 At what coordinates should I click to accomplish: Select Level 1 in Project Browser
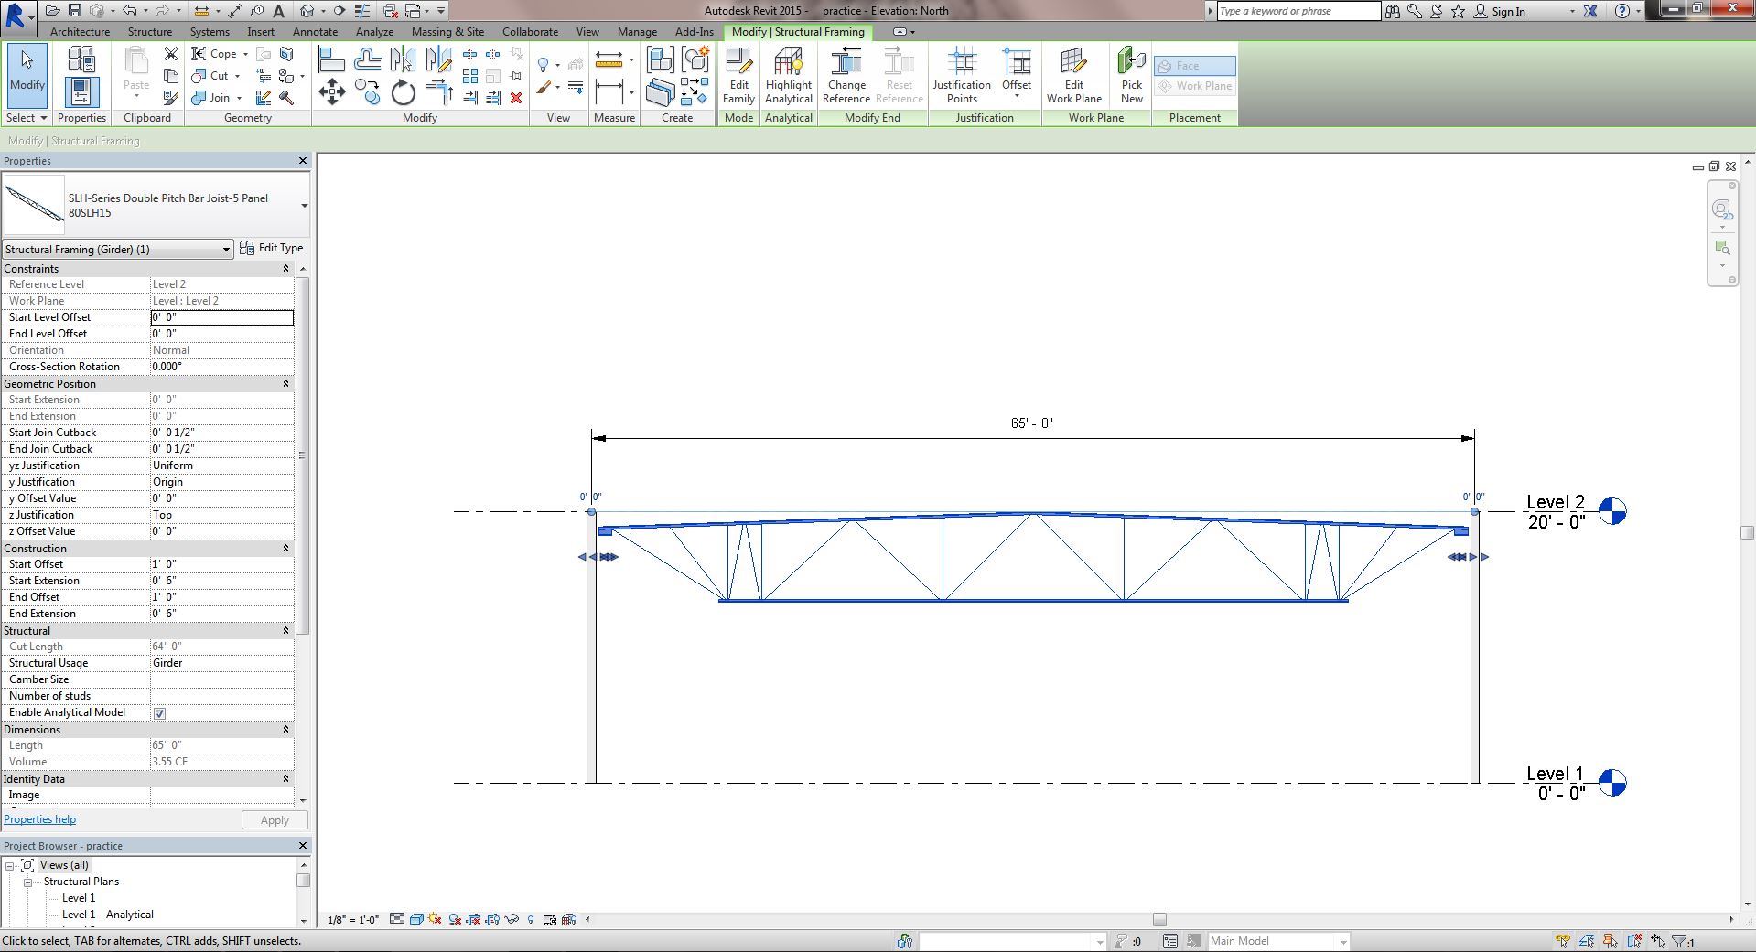click(x=79, y=898)
